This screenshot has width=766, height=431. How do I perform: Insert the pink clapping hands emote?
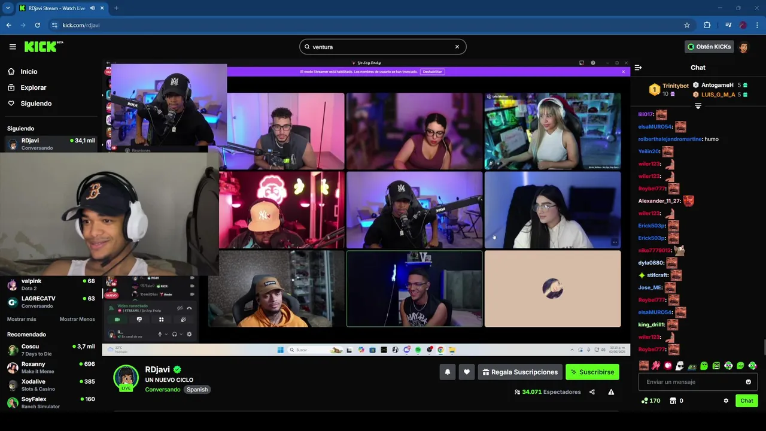[656, 365]
